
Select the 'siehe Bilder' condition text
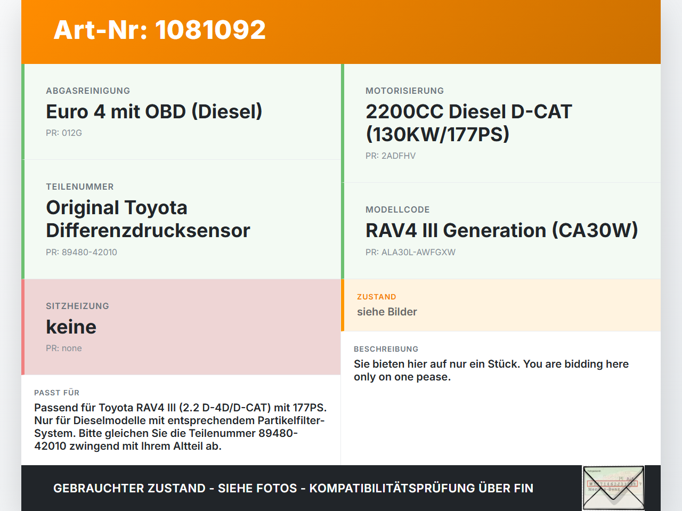coord(387,312)
